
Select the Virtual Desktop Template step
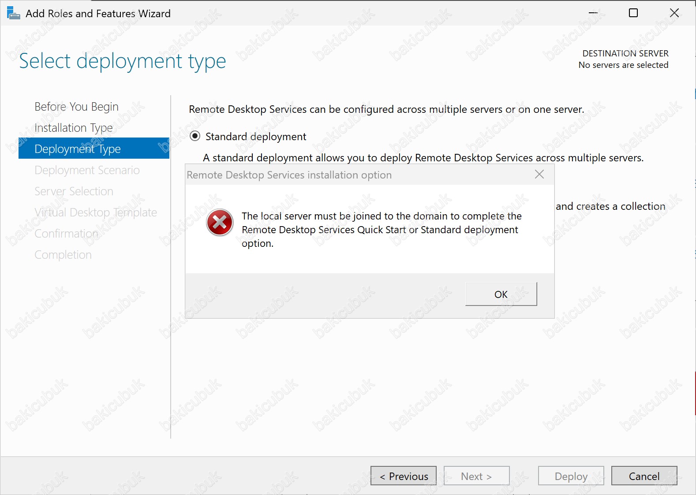[x=96, y=212]
